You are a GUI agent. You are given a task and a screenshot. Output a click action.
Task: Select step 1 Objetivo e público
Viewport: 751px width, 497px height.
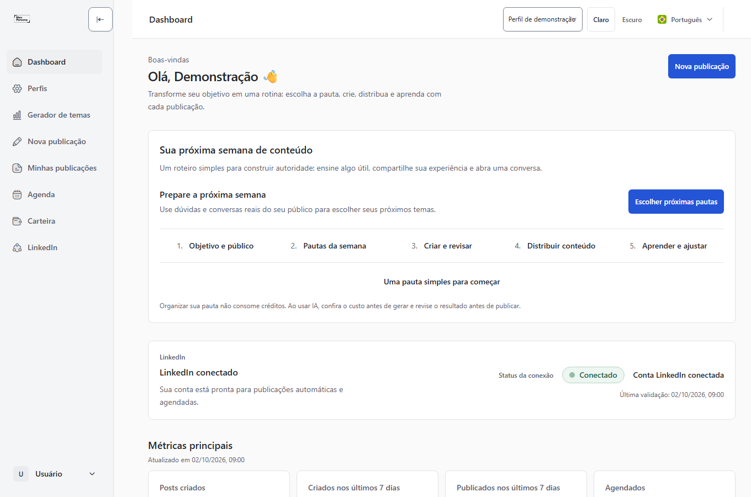pyautogui.click(x=215, y=246)
